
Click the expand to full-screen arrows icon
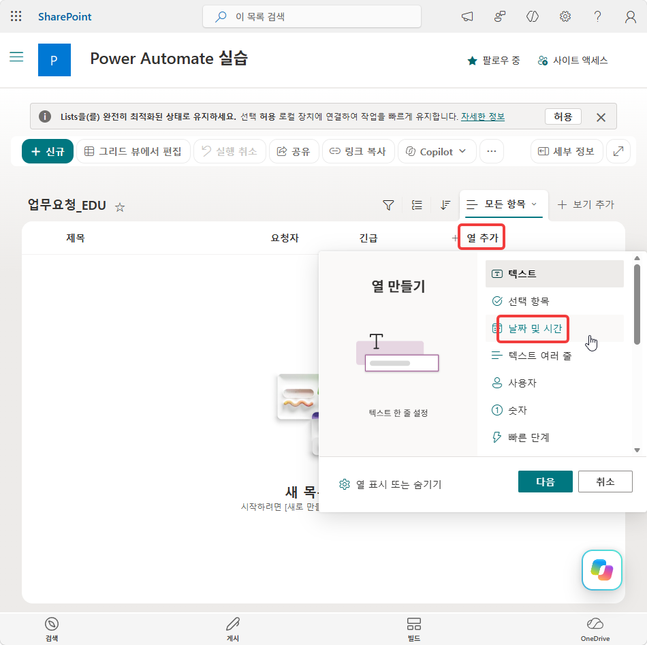pyautogui.click(x=618, y=151)
